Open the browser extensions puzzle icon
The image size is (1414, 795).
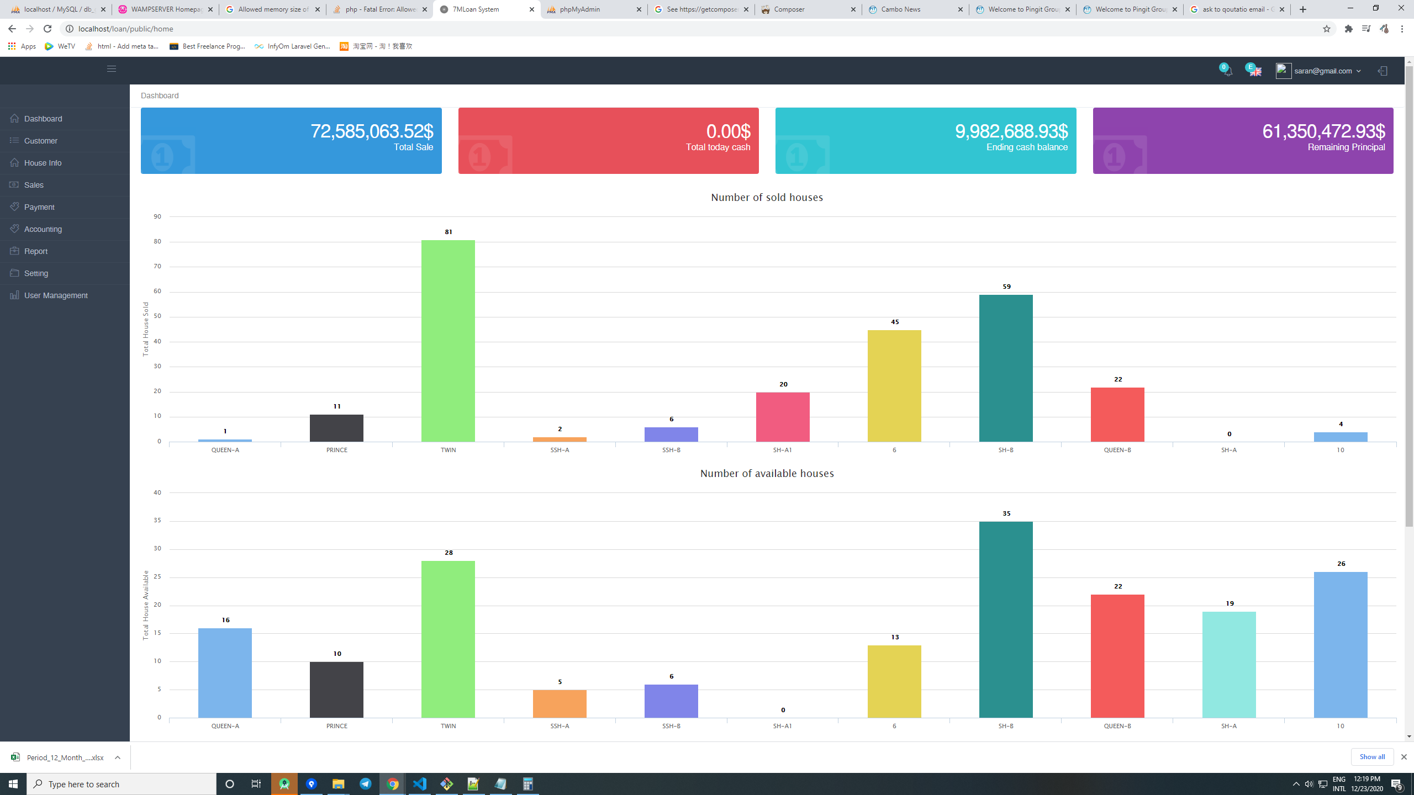click(x=1348, y=29)
